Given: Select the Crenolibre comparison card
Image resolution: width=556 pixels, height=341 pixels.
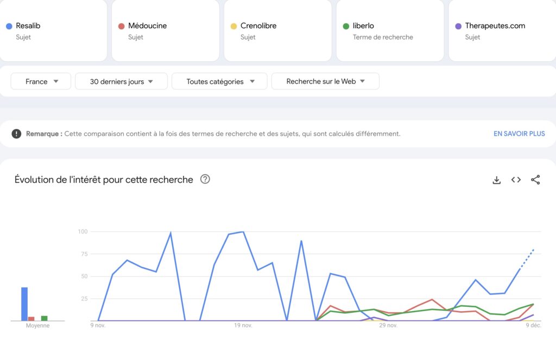Looking at the screenshot, I should pos(277,30).
